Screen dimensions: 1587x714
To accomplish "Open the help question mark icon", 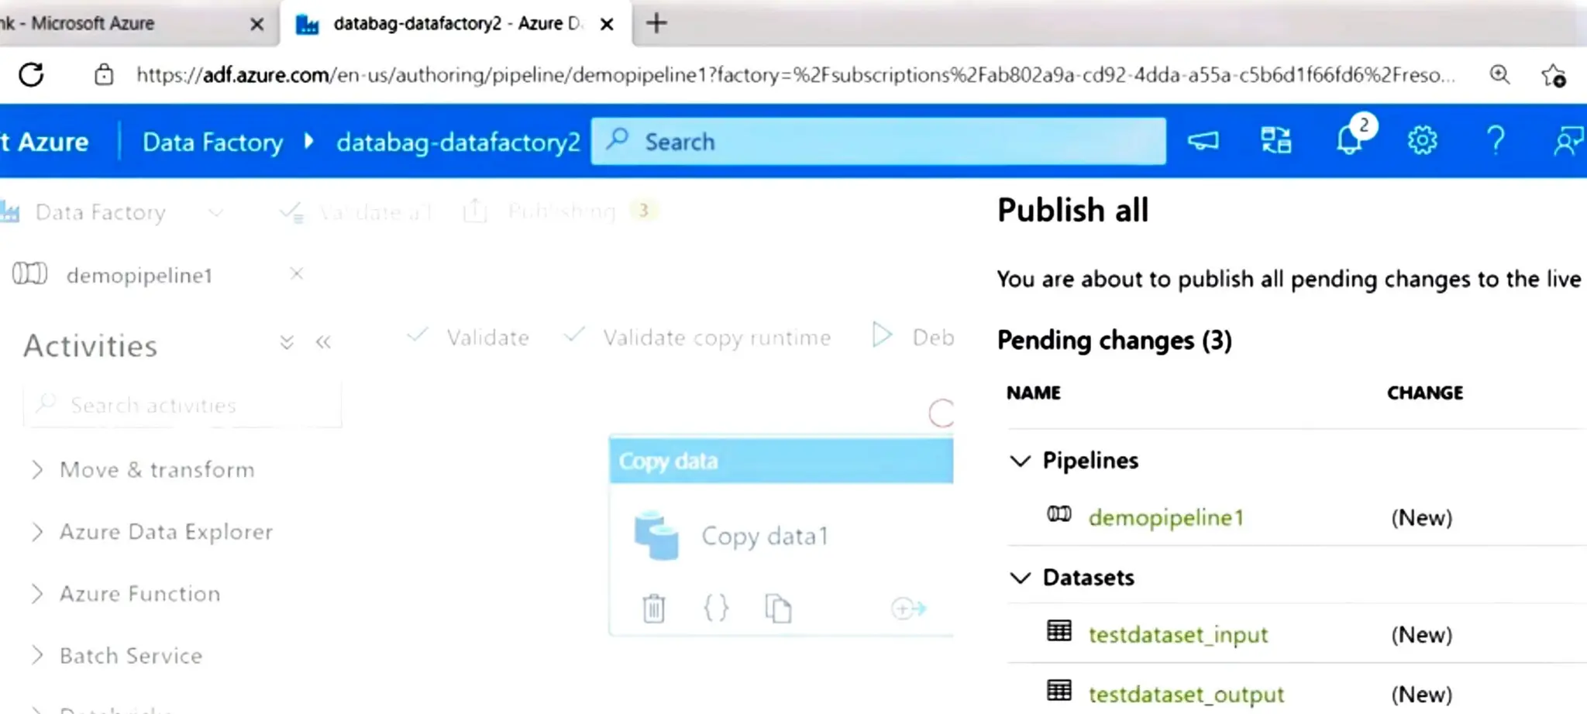I will point(1496,141).
